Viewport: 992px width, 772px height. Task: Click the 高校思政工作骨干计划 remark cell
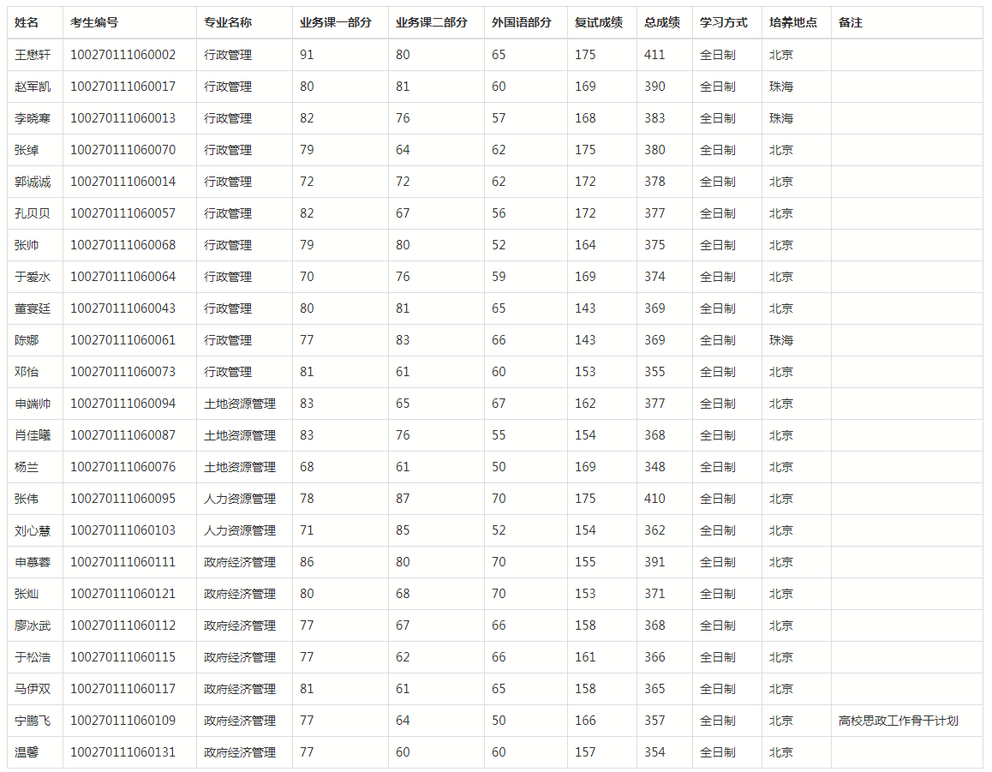pyautogui.click(x=898, y=721)
